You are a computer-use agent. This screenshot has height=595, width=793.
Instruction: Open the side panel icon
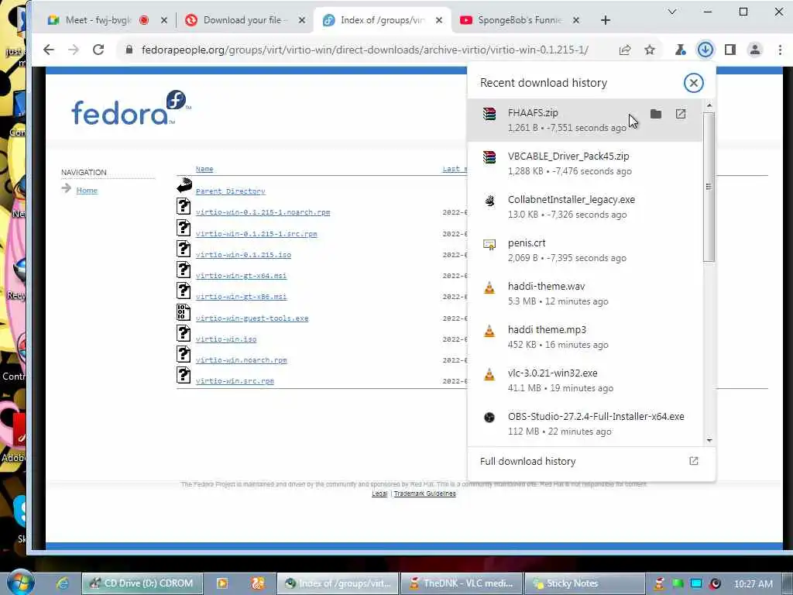pyautogui.click(x=729, y=50)
